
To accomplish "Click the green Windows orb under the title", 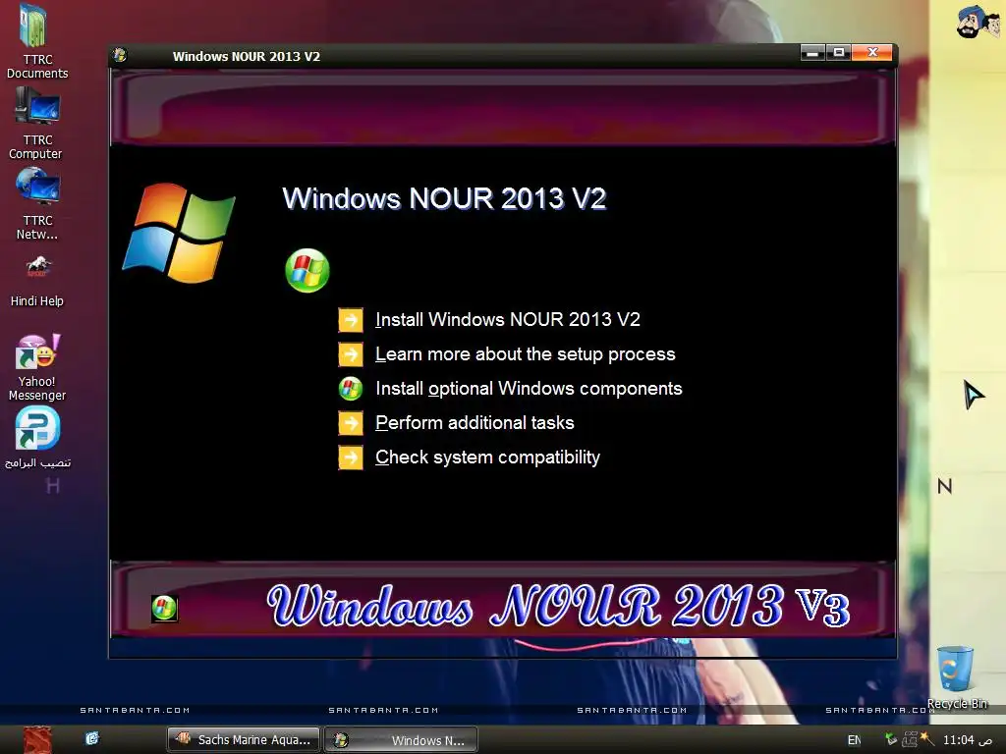I will 307,271.
